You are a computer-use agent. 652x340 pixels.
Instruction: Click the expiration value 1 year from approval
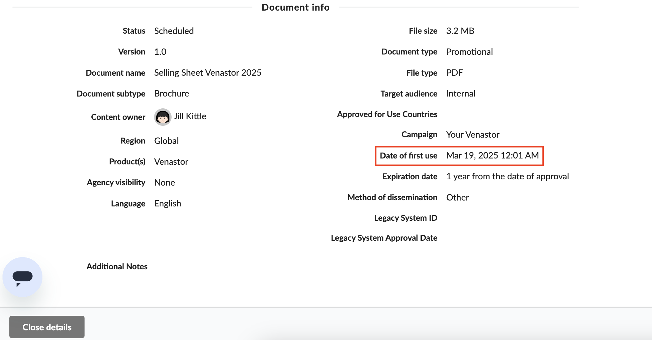(x=508, y=176)
